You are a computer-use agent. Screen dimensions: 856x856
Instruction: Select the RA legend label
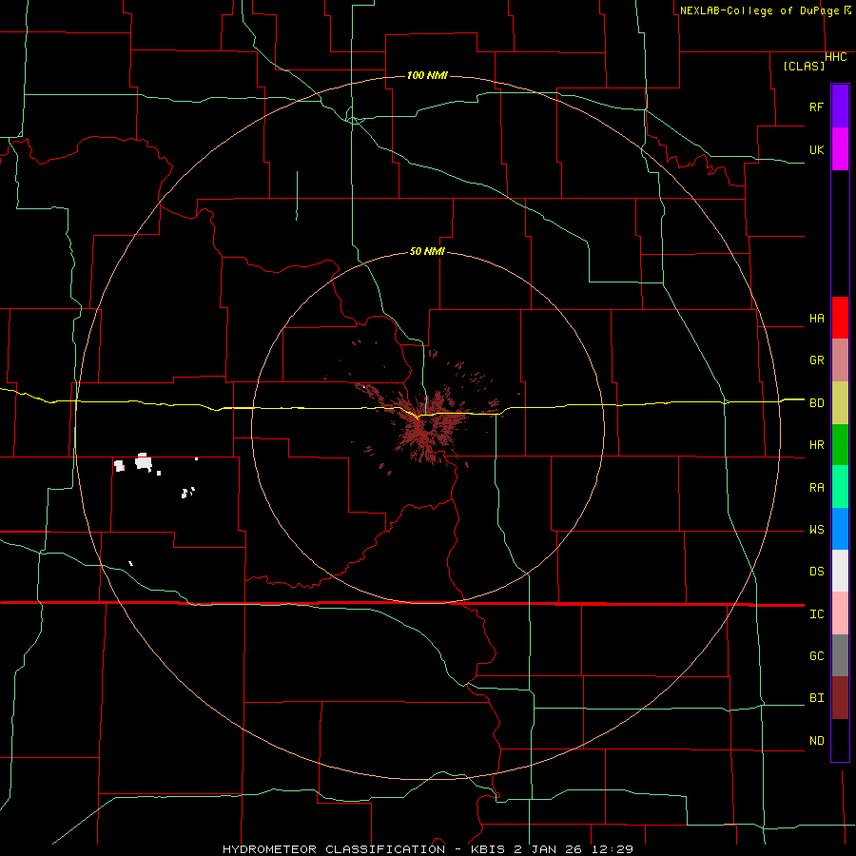coord(816,488)
